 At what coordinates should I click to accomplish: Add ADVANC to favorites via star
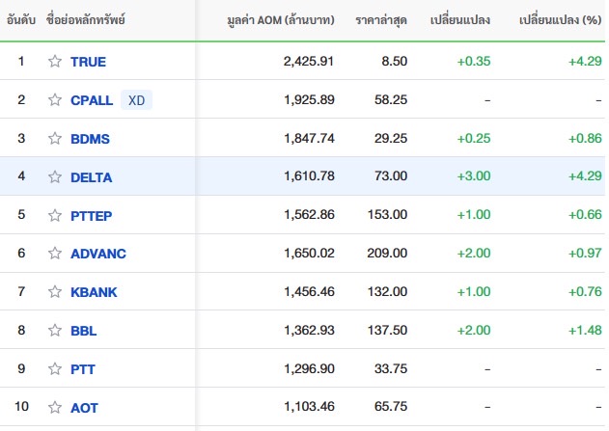55,253
